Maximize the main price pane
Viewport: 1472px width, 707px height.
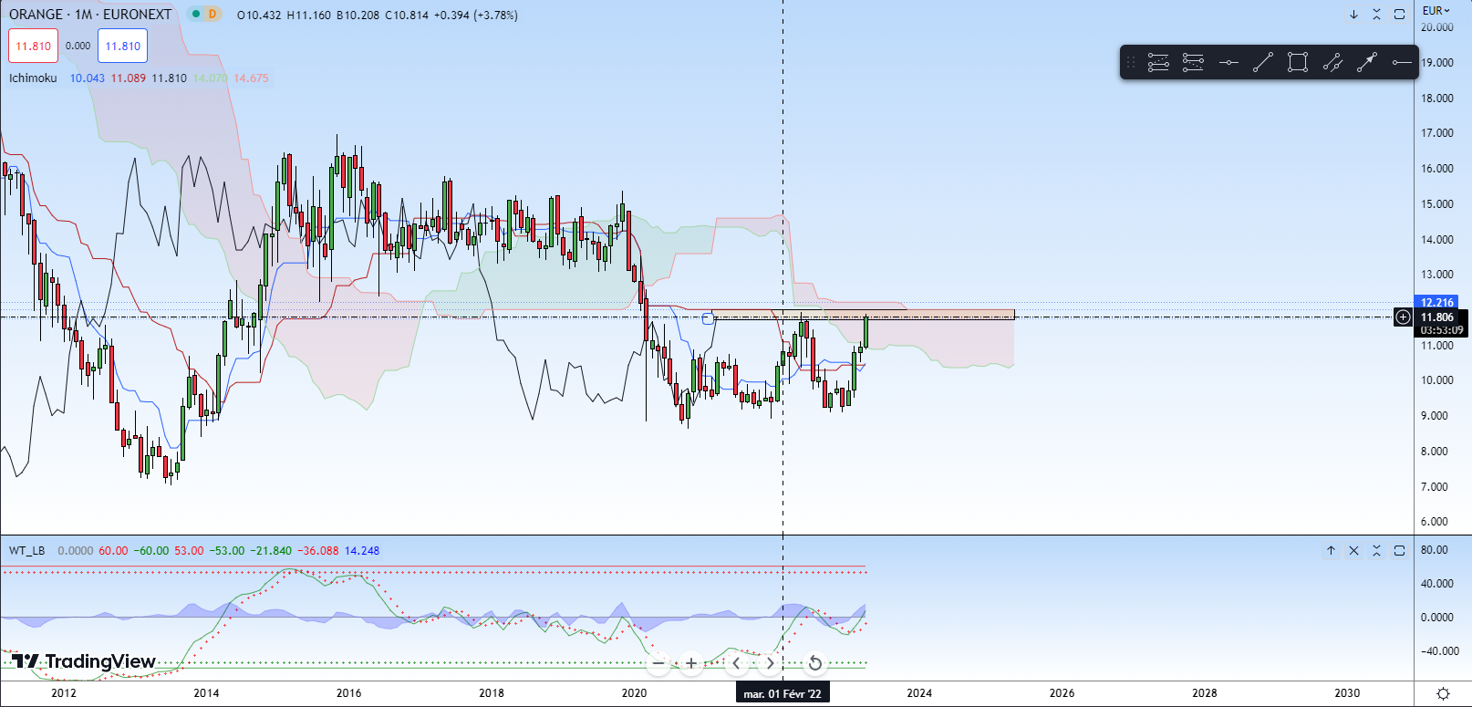pos(1399,15)
